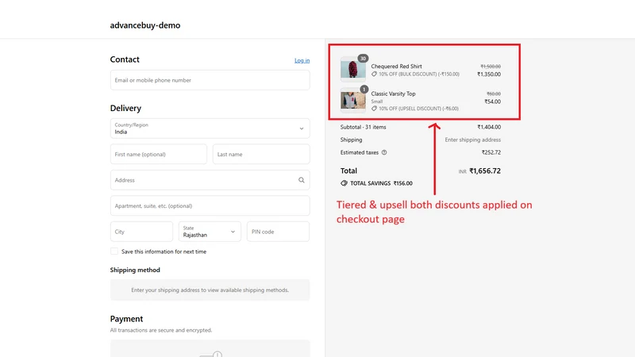
Task: Click the Last name field
Action: pyautogui.click(x=261, y=154)
